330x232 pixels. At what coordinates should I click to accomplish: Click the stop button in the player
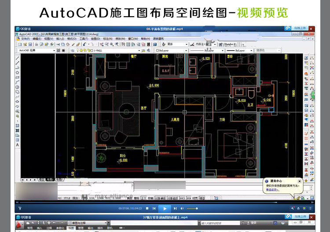point(147,208)
